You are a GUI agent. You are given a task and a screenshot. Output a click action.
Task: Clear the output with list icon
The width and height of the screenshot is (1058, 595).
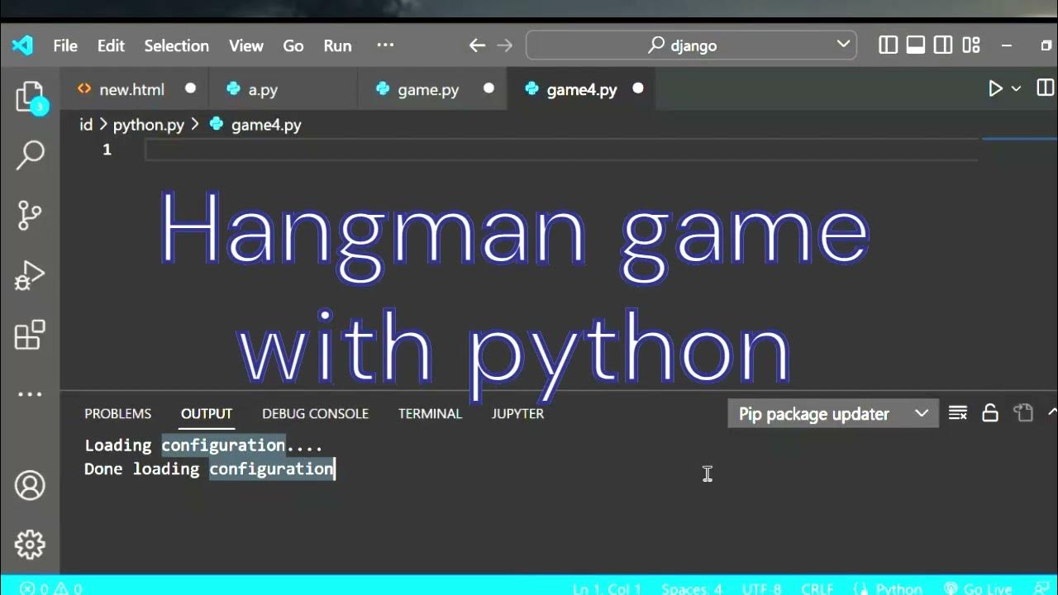tap(958, 413)
